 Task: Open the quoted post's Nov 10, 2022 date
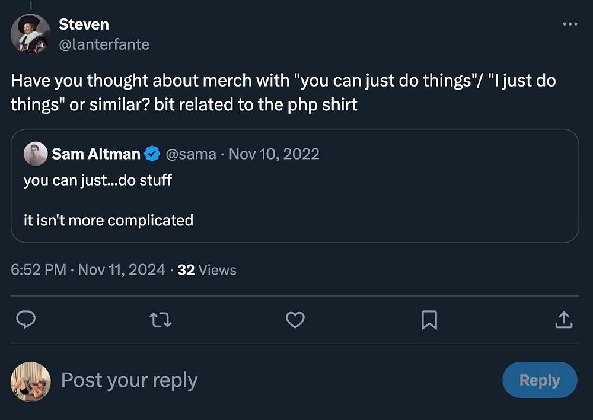(274, 154)
